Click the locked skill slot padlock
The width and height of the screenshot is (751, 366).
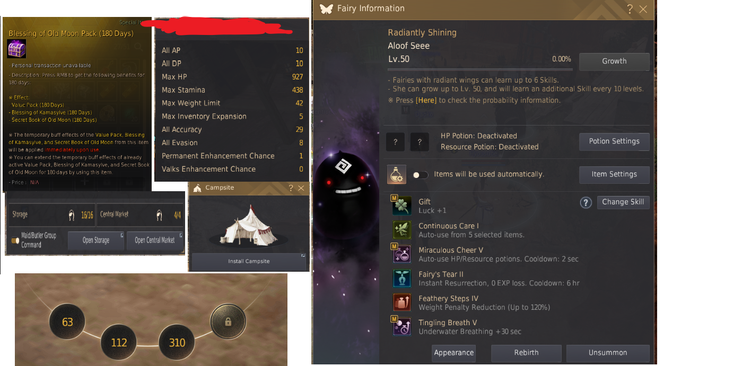tap(228, 321)
